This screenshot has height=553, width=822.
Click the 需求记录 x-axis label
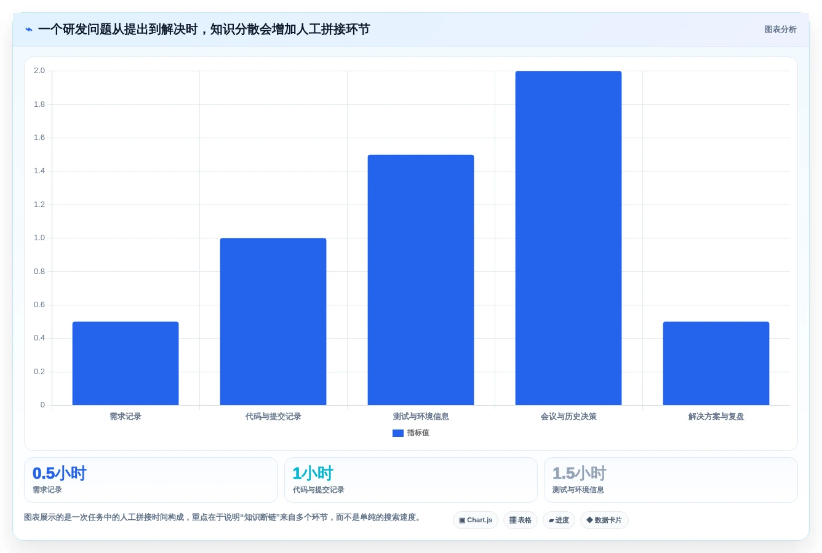point(126,417)
